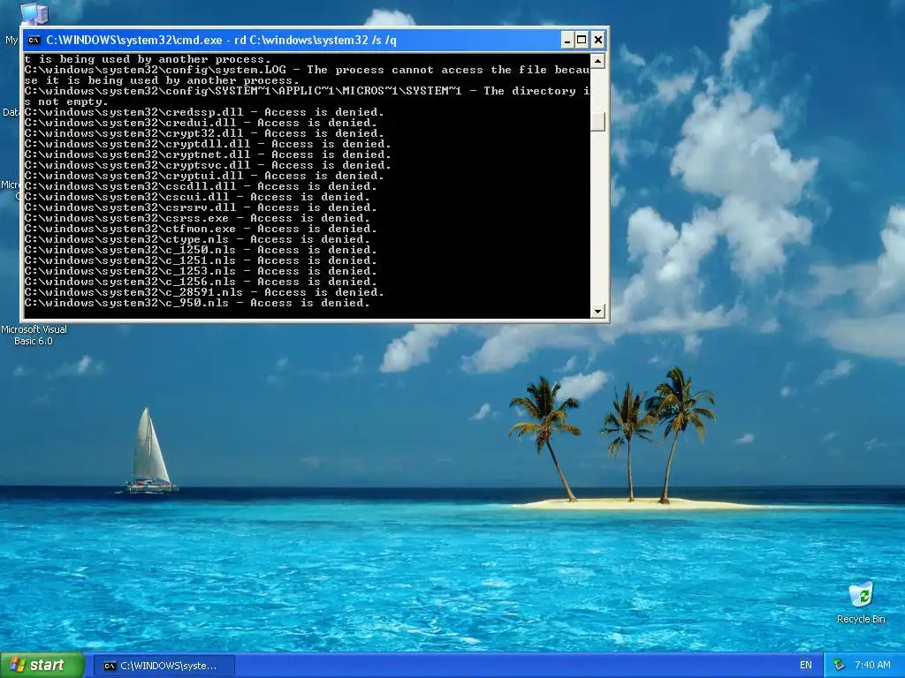The image size is (905, 678).
Task: Click the c_28591.nls access denied line
Action: tap(204, 292)
